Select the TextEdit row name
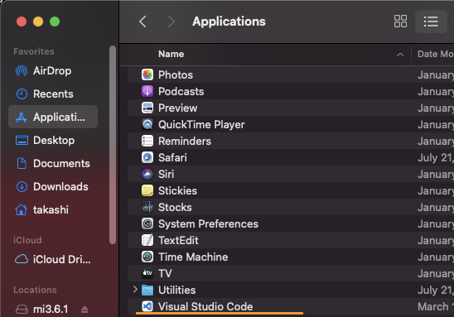This screenshot has height=317, width=454. (178, 240)
